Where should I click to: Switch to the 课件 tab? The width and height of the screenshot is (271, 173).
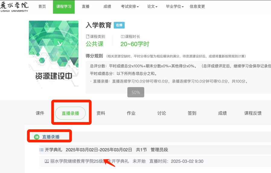click(40, 113)
